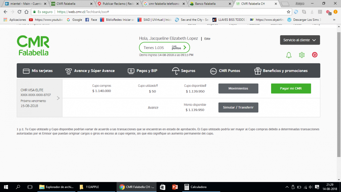This screenshot has width=341, height=192.
Task: Click the red extension icon with badge 2
Action: 328,12
